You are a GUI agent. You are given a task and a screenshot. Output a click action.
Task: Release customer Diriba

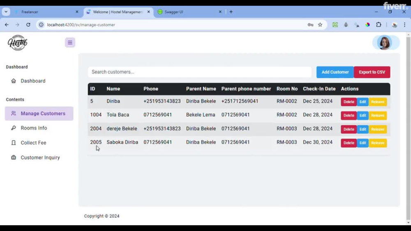pos(378,102)
